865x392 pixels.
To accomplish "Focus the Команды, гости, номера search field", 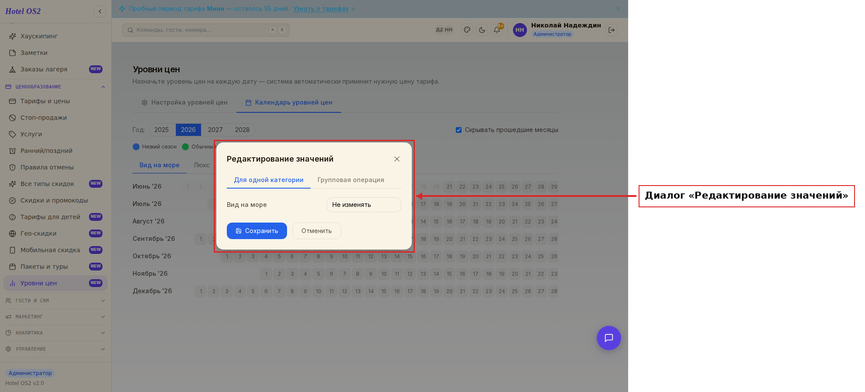I will (206, 30).
